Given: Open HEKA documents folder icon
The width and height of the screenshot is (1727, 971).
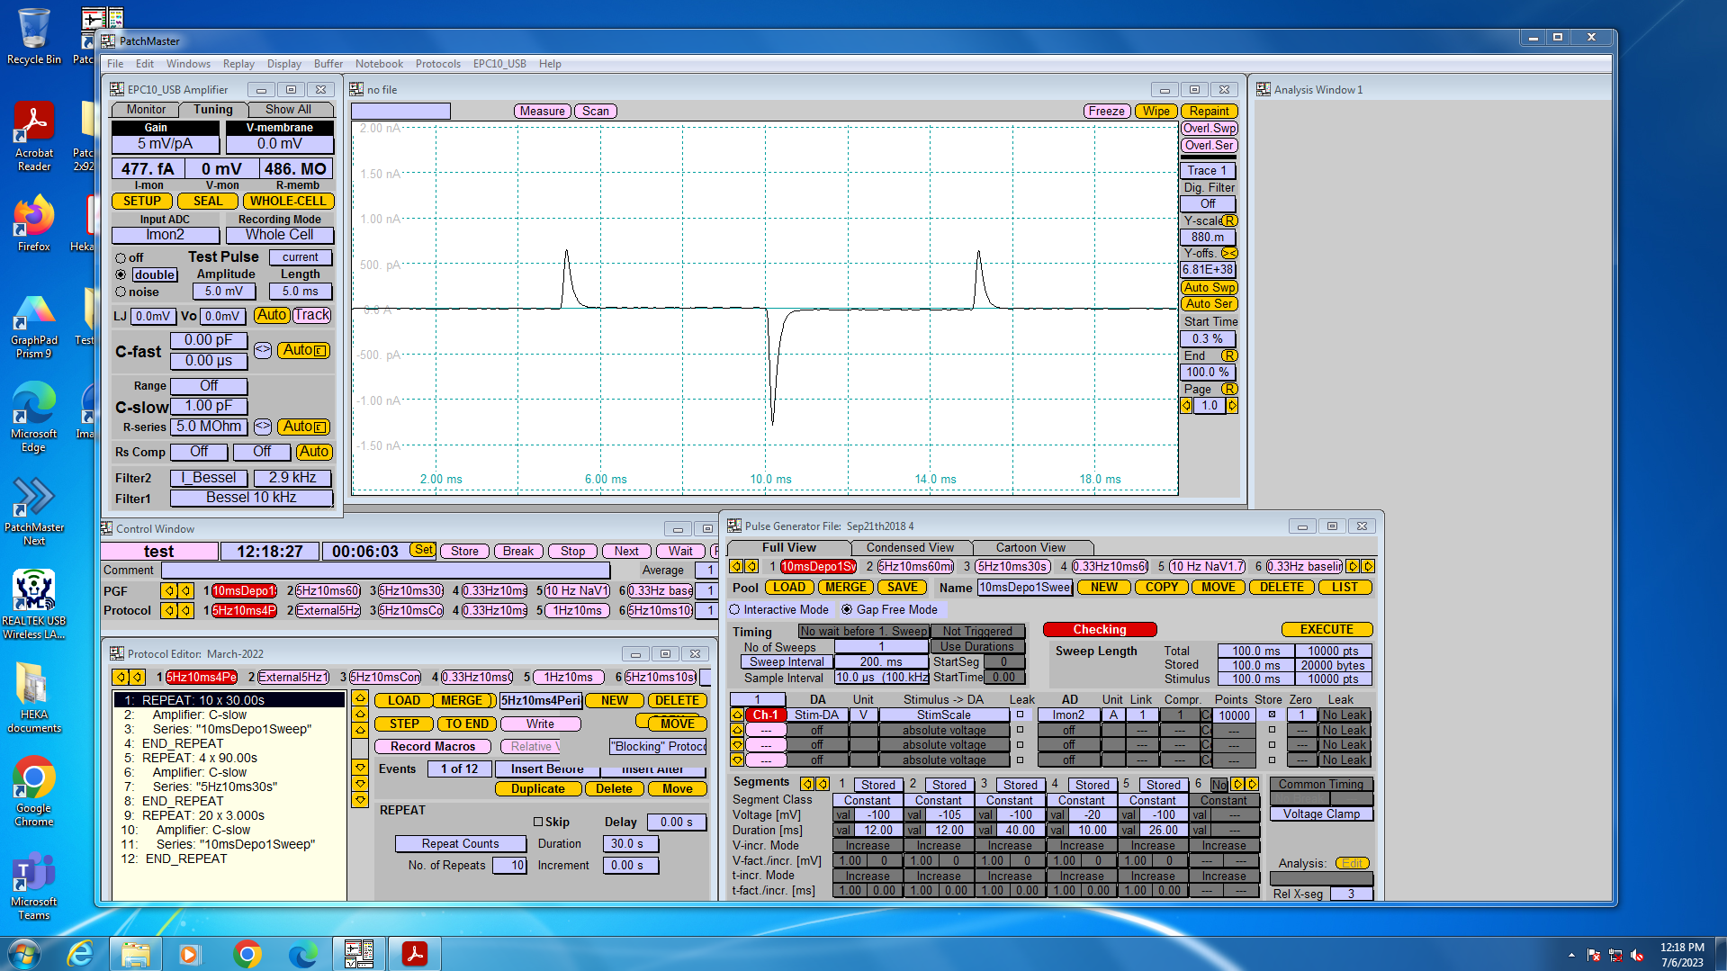Looking at the screenshot, I should (34, 698).
